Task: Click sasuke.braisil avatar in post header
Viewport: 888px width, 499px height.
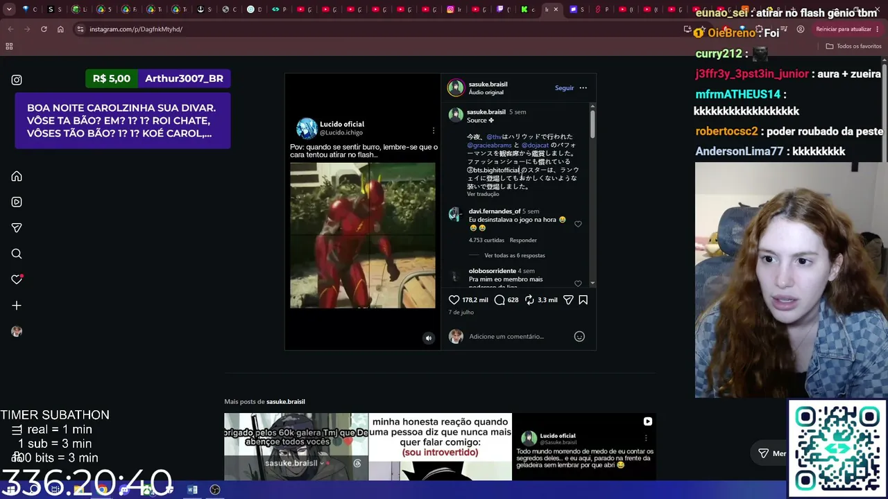Action: 456,88
